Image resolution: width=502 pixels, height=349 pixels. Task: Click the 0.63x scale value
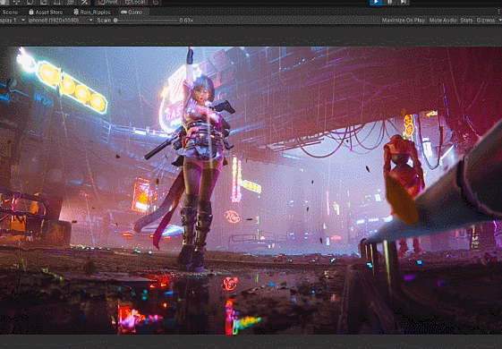pos(186,21)
